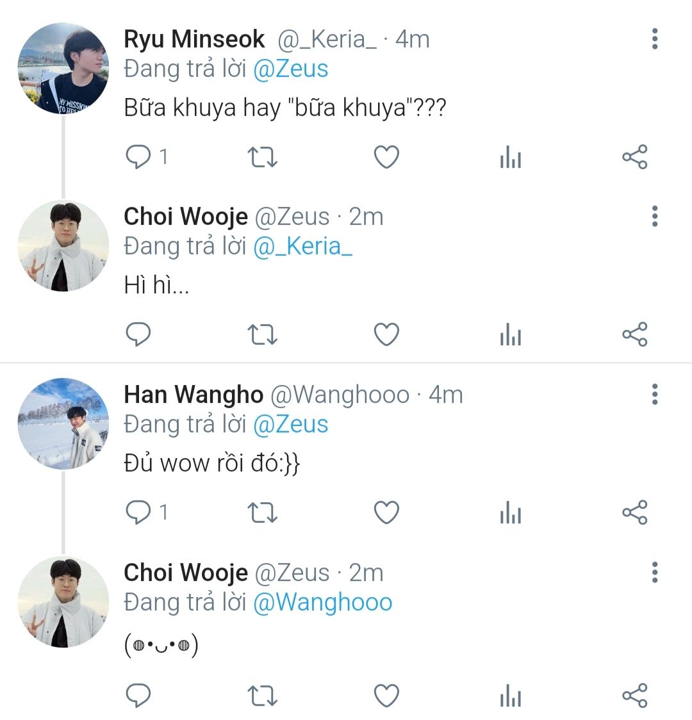This screenshot has height=720, width=692.
Task: Open Ryu Minseok's profile picture
Action: pyautogui.click(x=63, y=69)
